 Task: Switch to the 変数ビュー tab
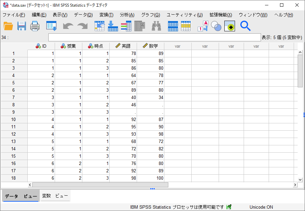coord(54,196)
